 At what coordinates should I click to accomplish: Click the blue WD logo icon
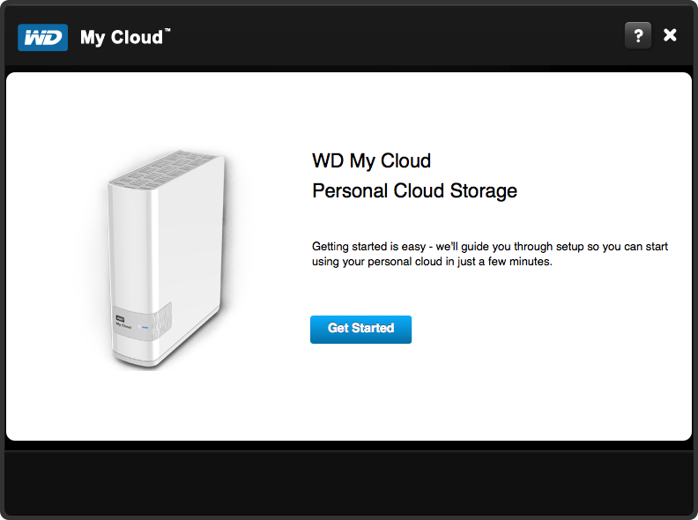tap(42, 37)
